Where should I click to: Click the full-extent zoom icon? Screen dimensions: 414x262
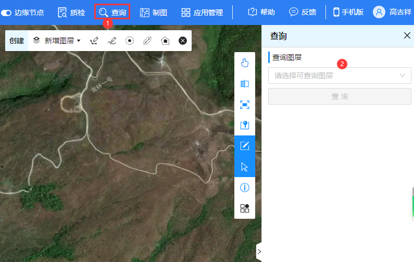tap(245, 105)
